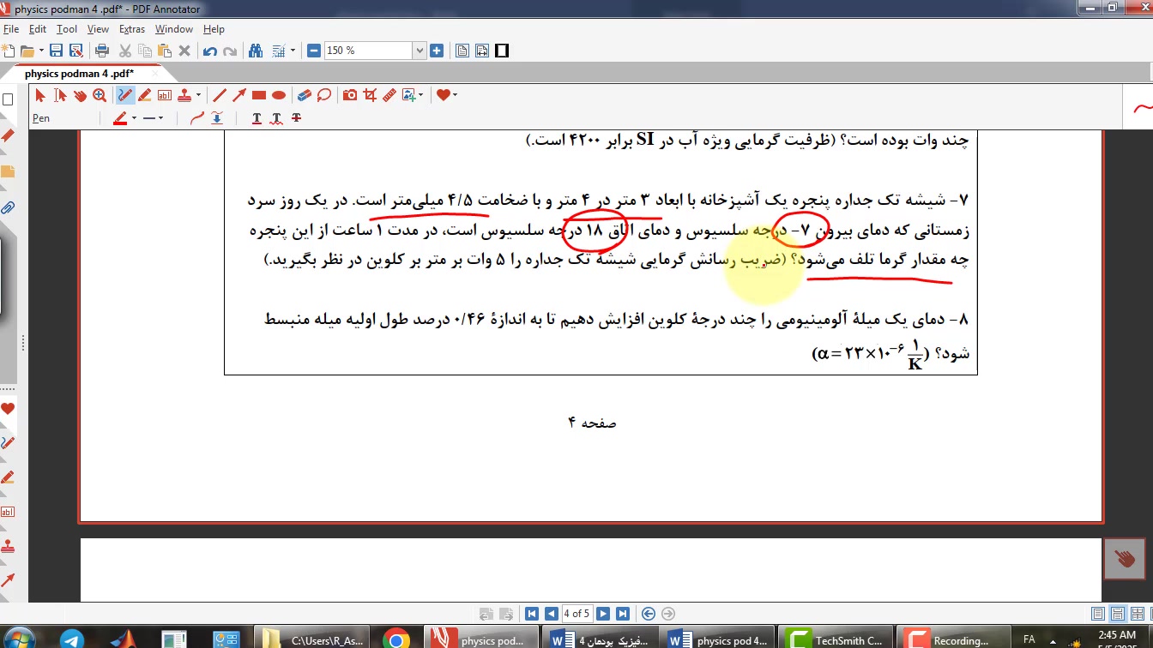The width and height of the screenshot is (1153, 648).
Task: Toggle full screen mode button
Action: [502, 51]
